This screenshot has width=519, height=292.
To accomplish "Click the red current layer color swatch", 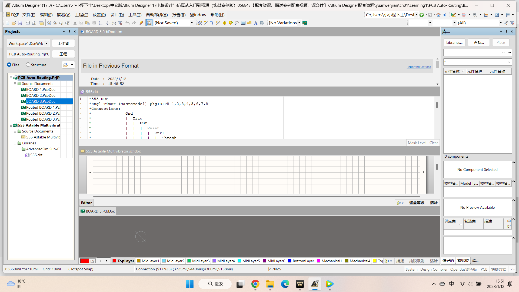I will (x=84, y=261).
